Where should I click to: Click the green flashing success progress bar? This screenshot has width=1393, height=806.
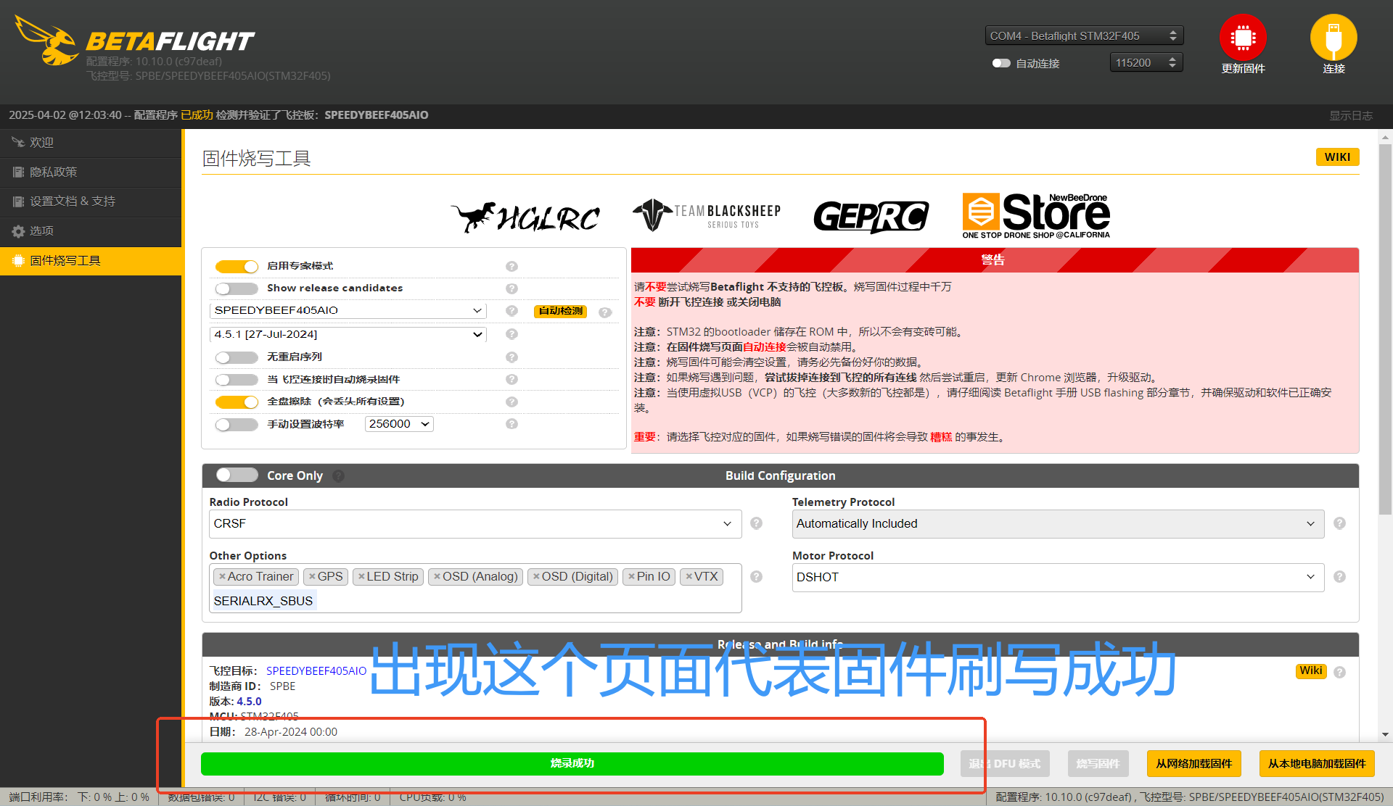[x=572, y=764]
